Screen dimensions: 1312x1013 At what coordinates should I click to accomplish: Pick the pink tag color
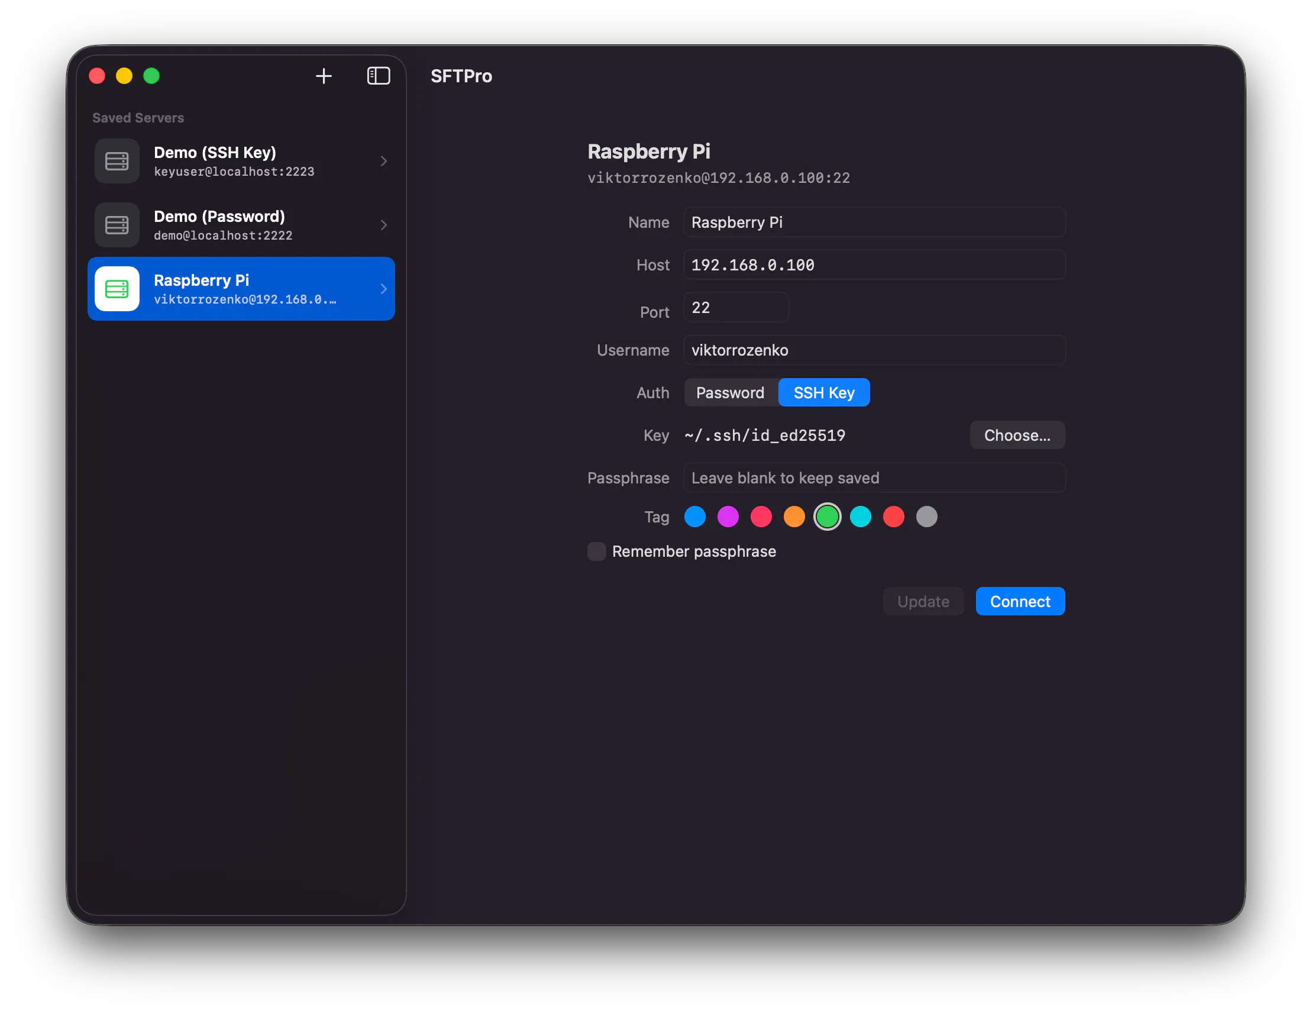[x=761, y=517]
